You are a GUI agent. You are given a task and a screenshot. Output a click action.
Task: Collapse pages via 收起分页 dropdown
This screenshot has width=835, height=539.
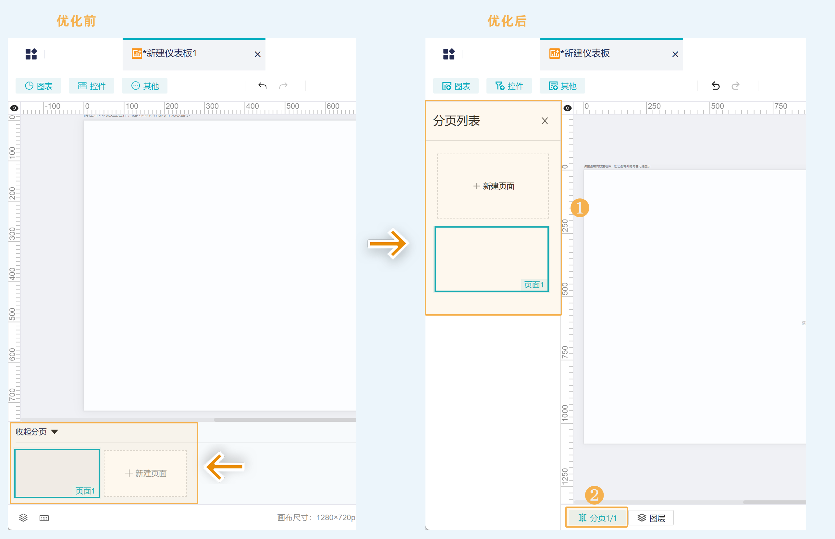[36, 432]
